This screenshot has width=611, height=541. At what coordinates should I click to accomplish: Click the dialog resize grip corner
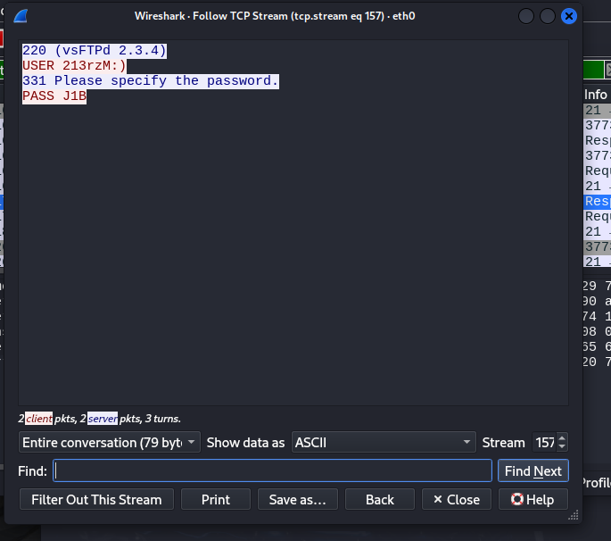coord(574,515)
